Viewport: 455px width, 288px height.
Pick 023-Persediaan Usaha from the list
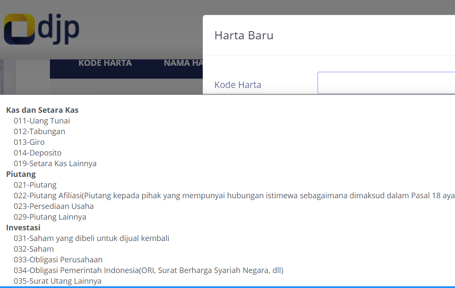[54, 206]
